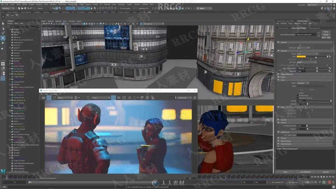Screen dimensions: 336x189
Task: Toggle the Visible checkbox under Area
Action: click(x=298, y=93)
